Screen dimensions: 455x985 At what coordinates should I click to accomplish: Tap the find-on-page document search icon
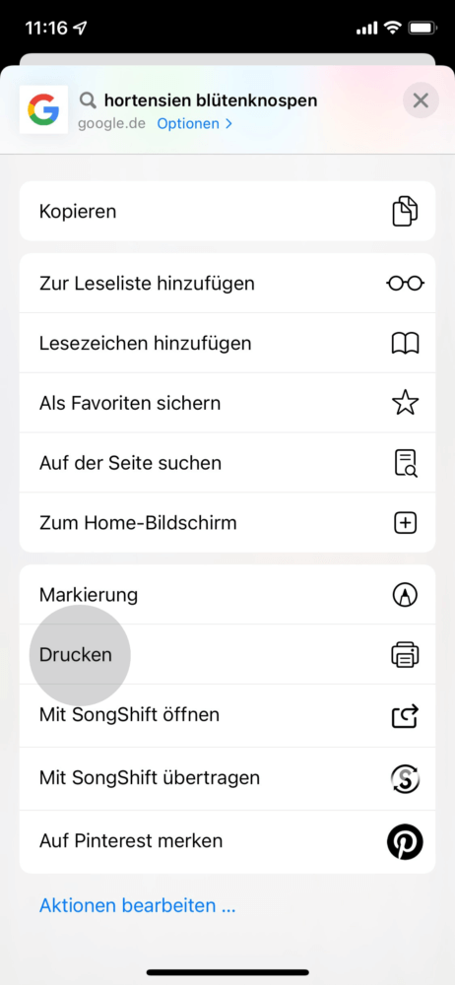tap(405, 463)
